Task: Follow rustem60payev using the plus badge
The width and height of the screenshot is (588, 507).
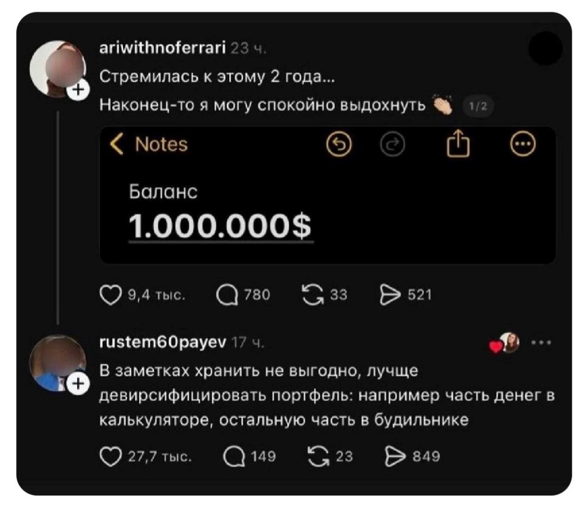Action: (x=78, y=384)
